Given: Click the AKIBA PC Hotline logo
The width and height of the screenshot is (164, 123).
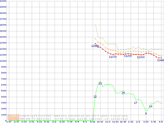Looking at the screenshot, I should [14, 117].
